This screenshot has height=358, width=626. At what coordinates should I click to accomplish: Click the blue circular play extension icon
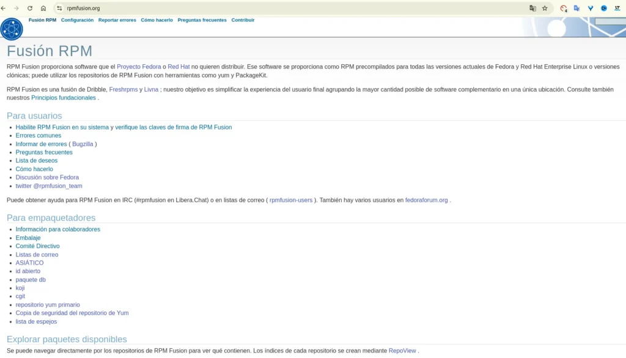click(604, 8)
